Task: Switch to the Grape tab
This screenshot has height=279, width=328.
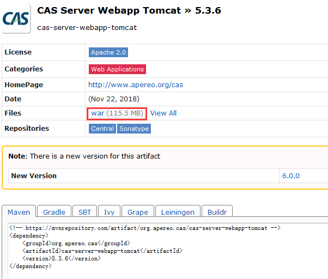Action: 138,211
